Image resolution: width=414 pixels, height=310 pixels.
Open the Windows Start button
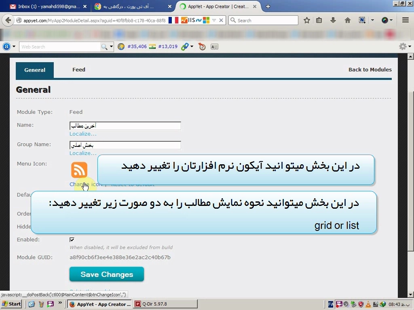click(x=11, y=304)
